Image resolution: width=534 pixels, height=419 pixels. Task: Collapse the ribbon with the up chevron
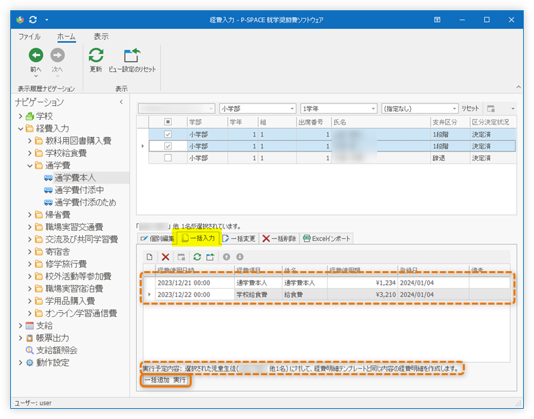(x=518, y=87)
